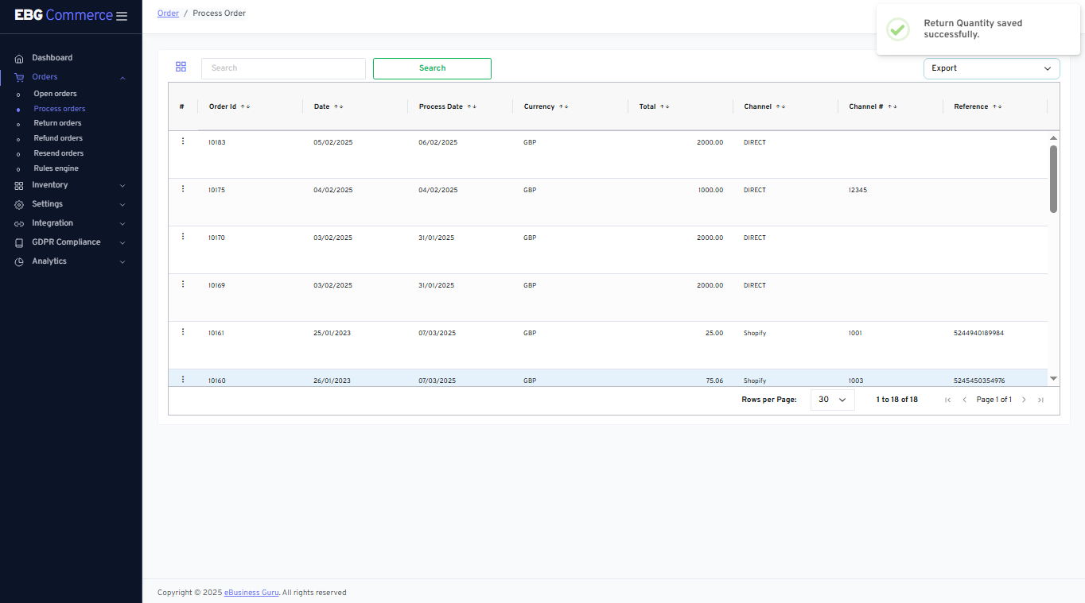Click the hamburger menu icon beside the logo
Viewport: 1085px width, 603px height.
122,16
